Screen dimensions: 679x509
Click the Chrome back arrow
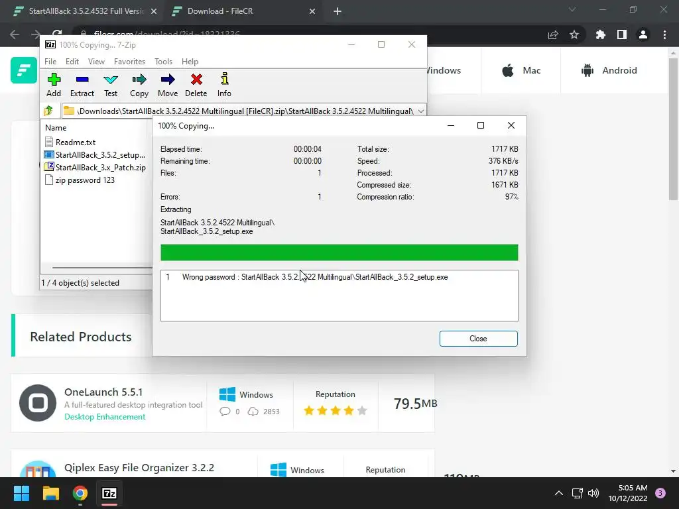point(15,34)
